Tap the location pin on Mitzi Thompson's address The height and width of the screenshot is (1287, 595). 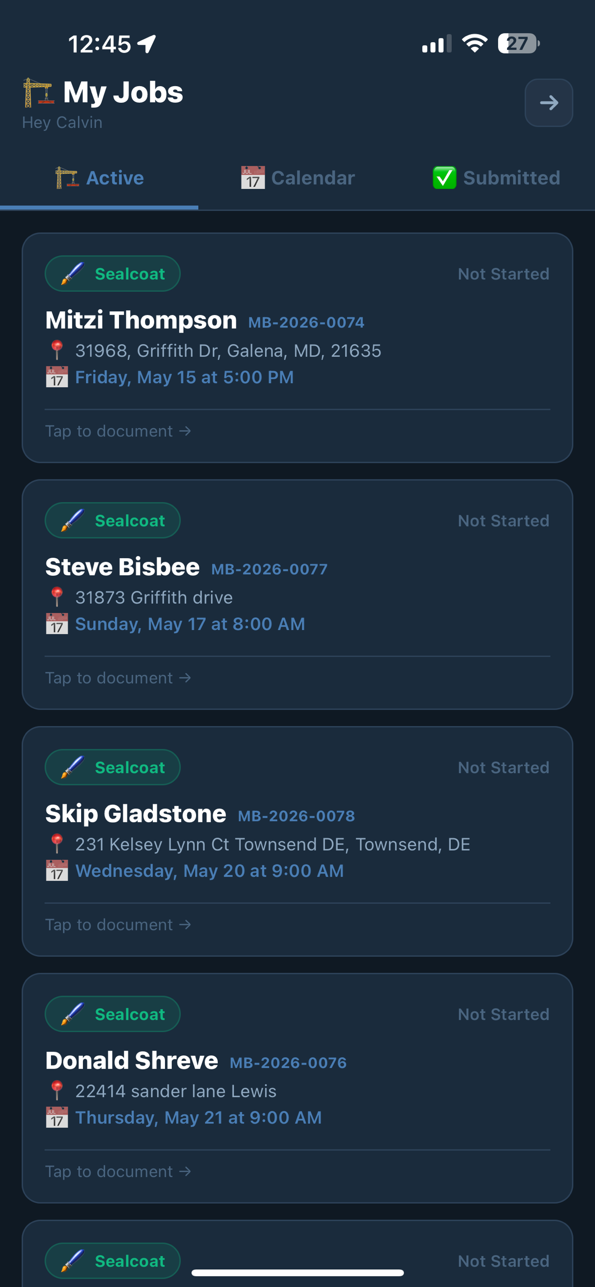(57, 350)
